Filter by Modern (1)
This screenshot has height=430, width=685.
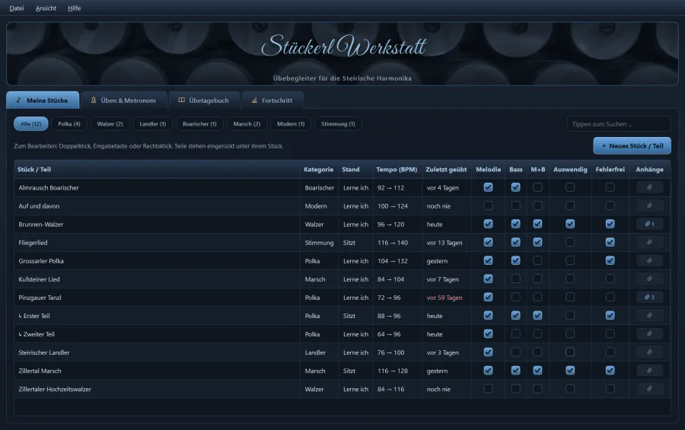tap(291, 123)
